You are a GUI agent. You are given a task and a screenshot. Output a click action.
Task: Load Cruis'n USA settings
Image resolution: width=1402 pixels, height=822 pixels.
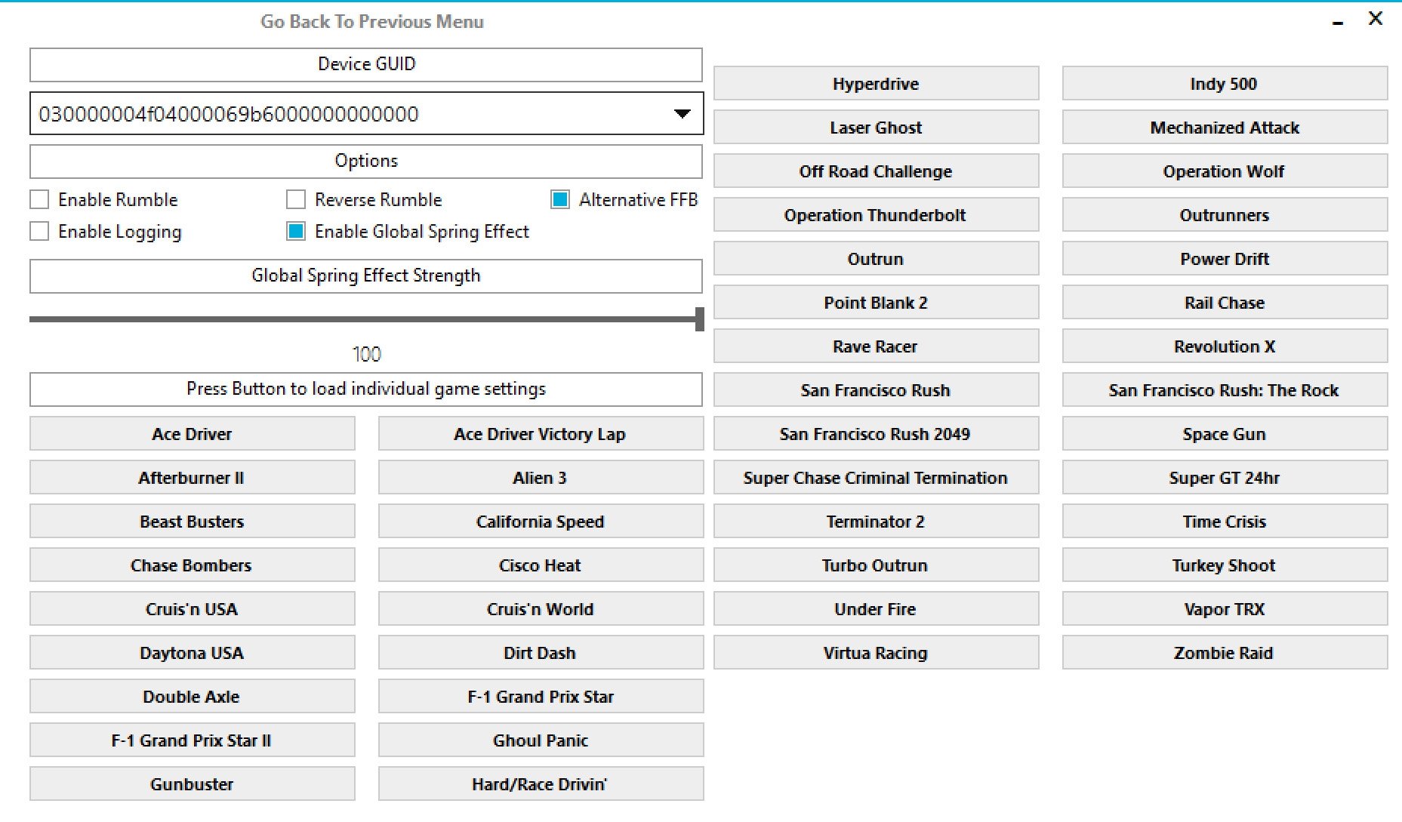pos(193,609)
